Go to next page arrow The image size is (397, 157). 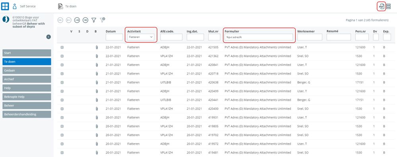point(77,20)
